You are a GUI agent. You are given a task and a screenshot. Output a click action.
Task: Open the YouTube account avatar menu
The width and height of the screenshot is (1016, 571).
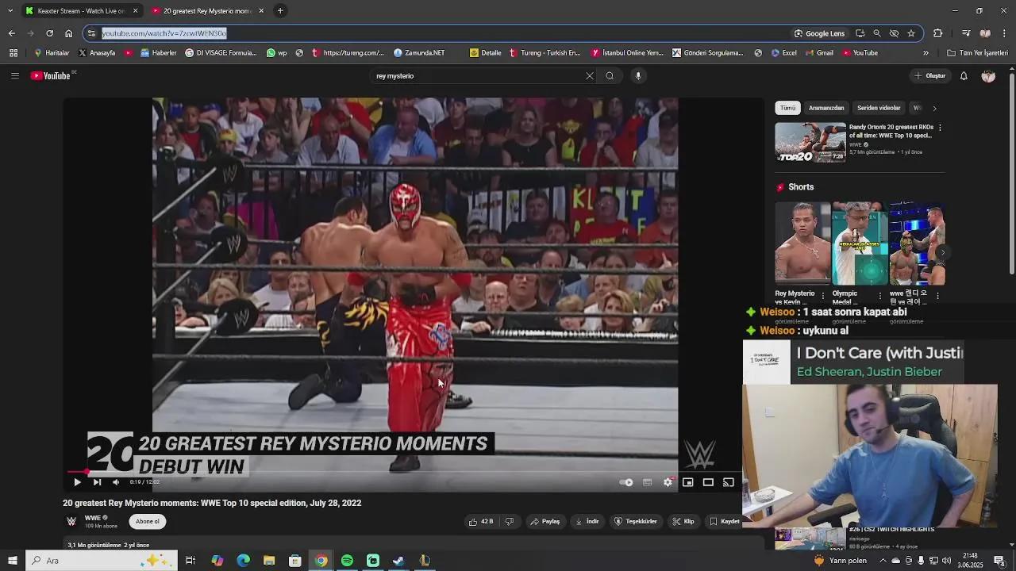[988, 76]
